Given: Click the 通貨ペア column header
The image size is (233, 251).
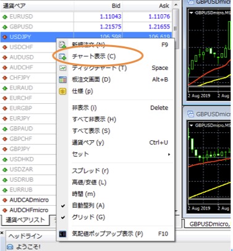Looking at the screenshot, I should pyautogui.click(x=37, y=6).
